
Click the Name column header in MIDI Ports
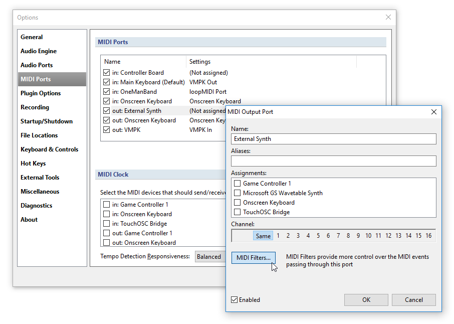(x=143, y=62)
